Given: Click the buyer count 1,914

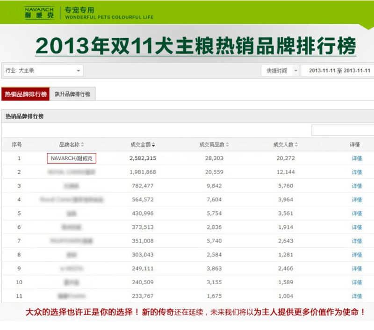Looking at the screenshot, I should [x=286, y=227].
